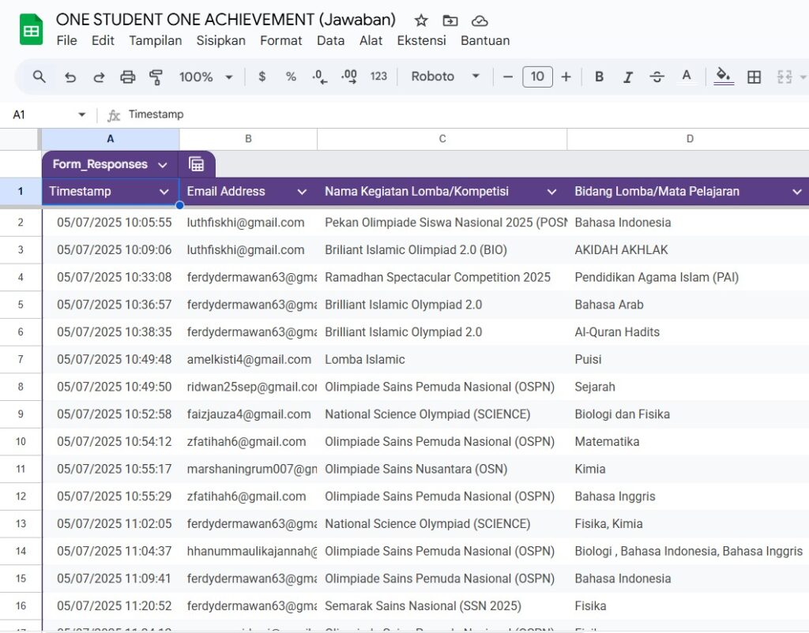This screenshot has height=633, width=809.
Task: Star this document with the star icon
Action: [x=421, y=21]
